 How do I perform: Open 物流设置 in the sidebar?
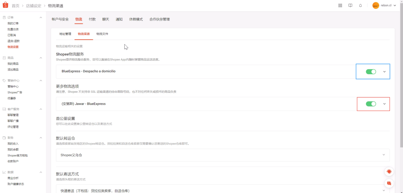(x=13, y=47)
